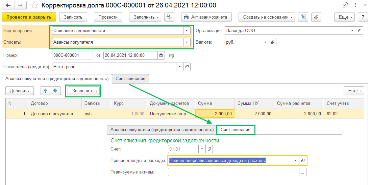Open attached files with the paperclip icon

316,17
